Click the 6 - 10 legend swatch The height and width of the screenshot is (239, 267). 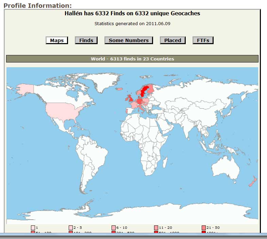click(114, 227)
